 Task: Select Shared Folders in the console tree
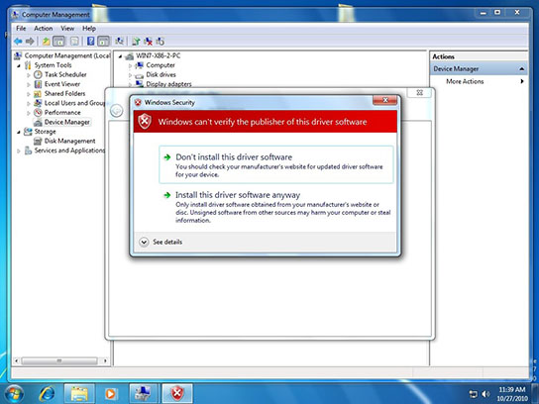click(x=64, y=93)
